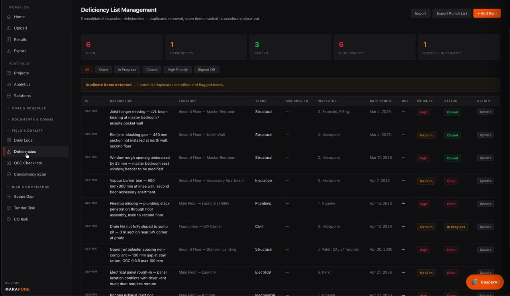Screen dimensions: 510x296
Task: Click the Closed status badge of DEF-001
Action: [452, 112]
